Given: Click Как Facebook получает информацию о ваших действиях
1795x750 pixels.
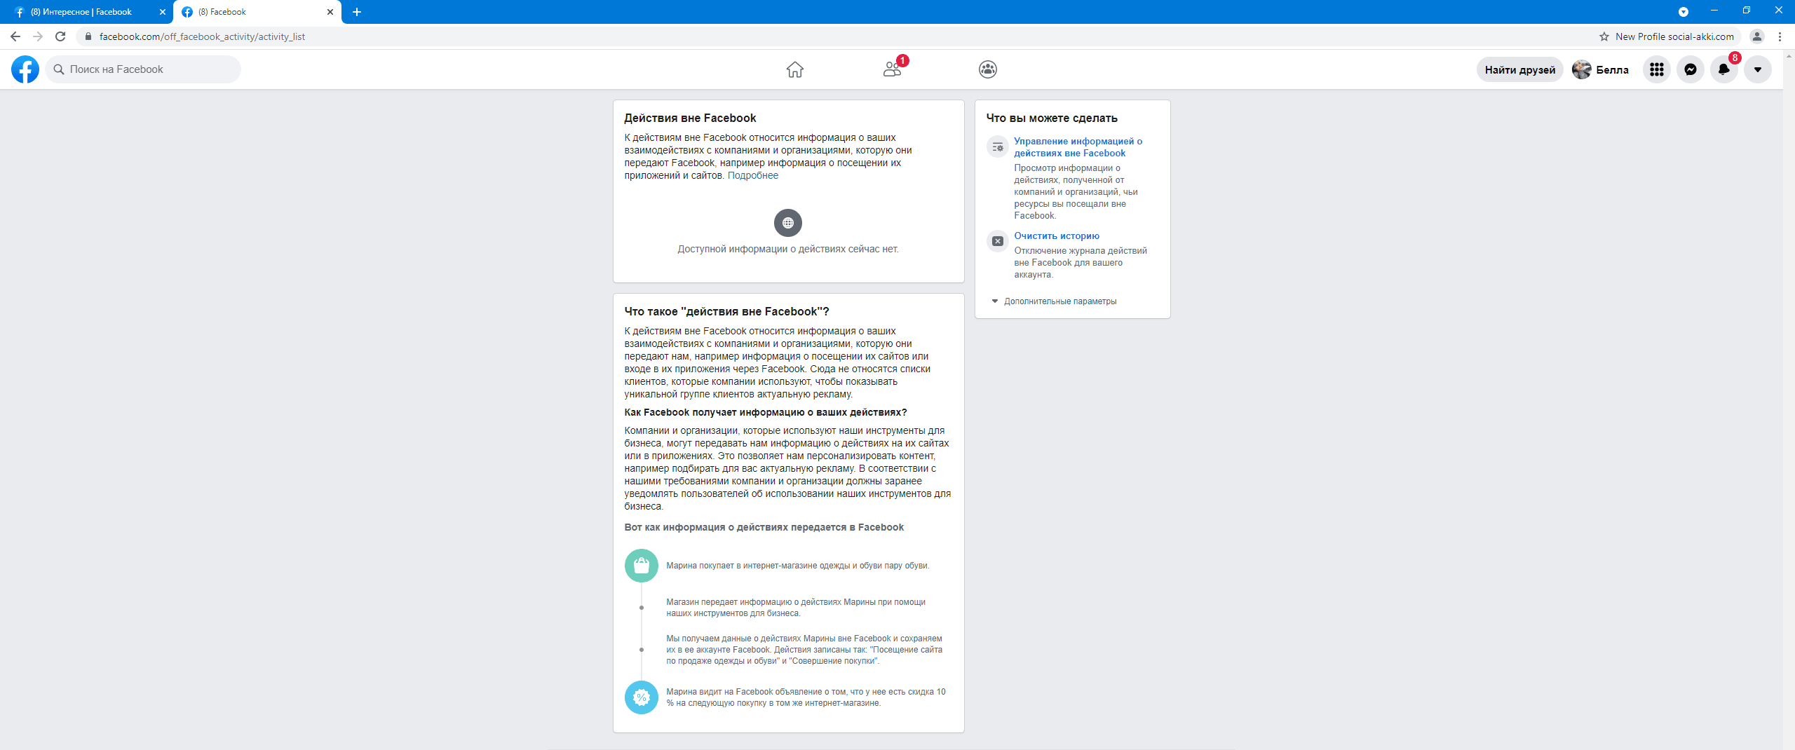Looking at the screenshot, I should click(766, 412).
